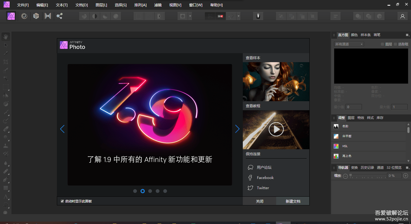This screenshot has height=224, width=411.
Task: Open the 用户论坛 link
Action: point(264,168)
